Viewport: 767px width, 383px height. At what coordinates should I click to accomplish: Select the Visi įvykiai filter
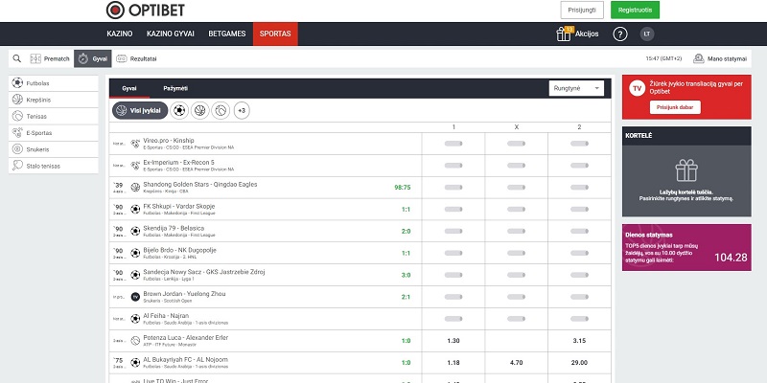point(140,110)
